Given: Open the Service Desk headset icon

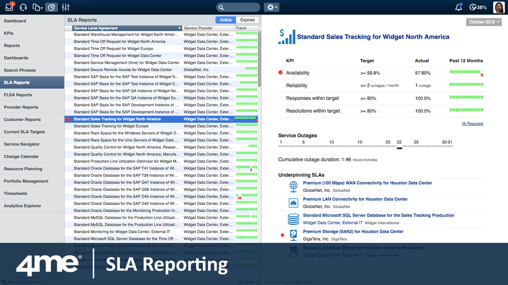Looking at the screenshot, I should (x=23, y=7).
